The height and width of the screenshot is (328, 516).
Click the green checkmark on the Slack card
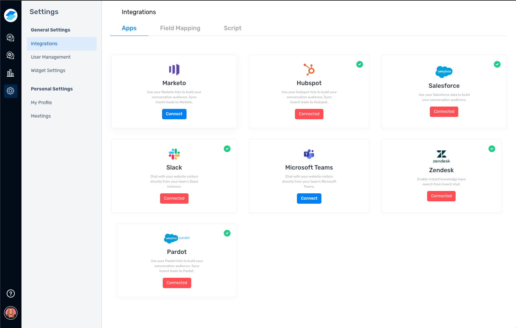pyautogui.click(x=227, y=149)
